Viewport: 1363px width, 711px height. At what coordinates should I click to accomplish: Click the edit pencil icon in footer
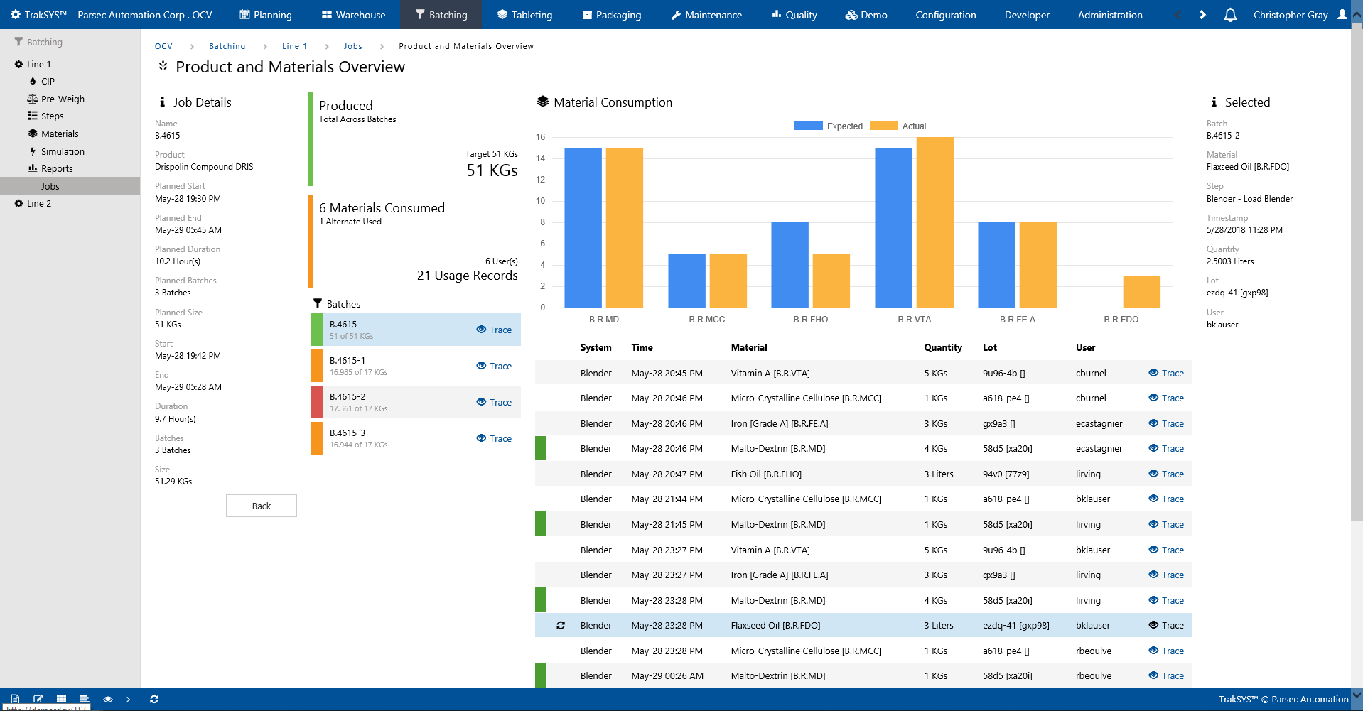click(x=38, y=700)
